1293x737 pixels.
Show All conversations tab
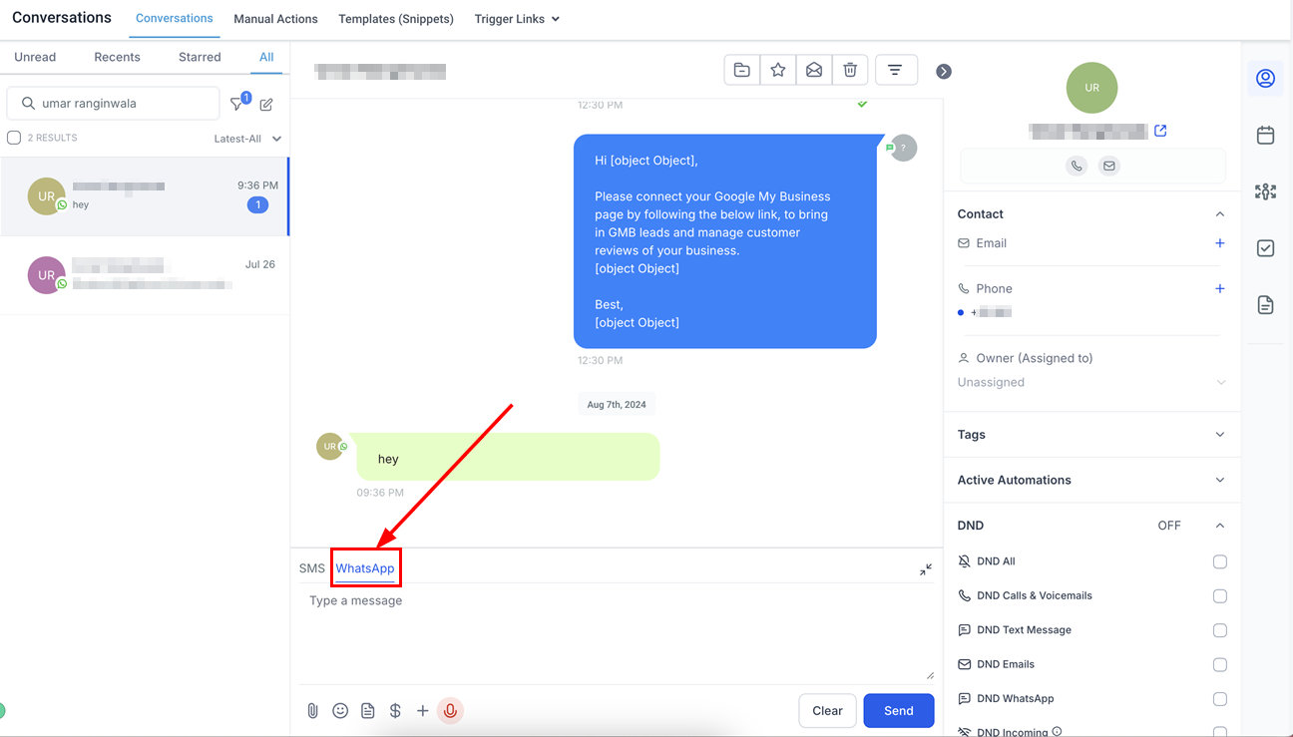click(x=266, y=57)
